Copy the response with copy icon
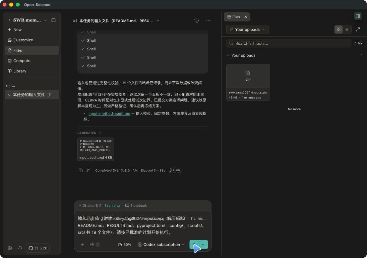 [81, 170]
